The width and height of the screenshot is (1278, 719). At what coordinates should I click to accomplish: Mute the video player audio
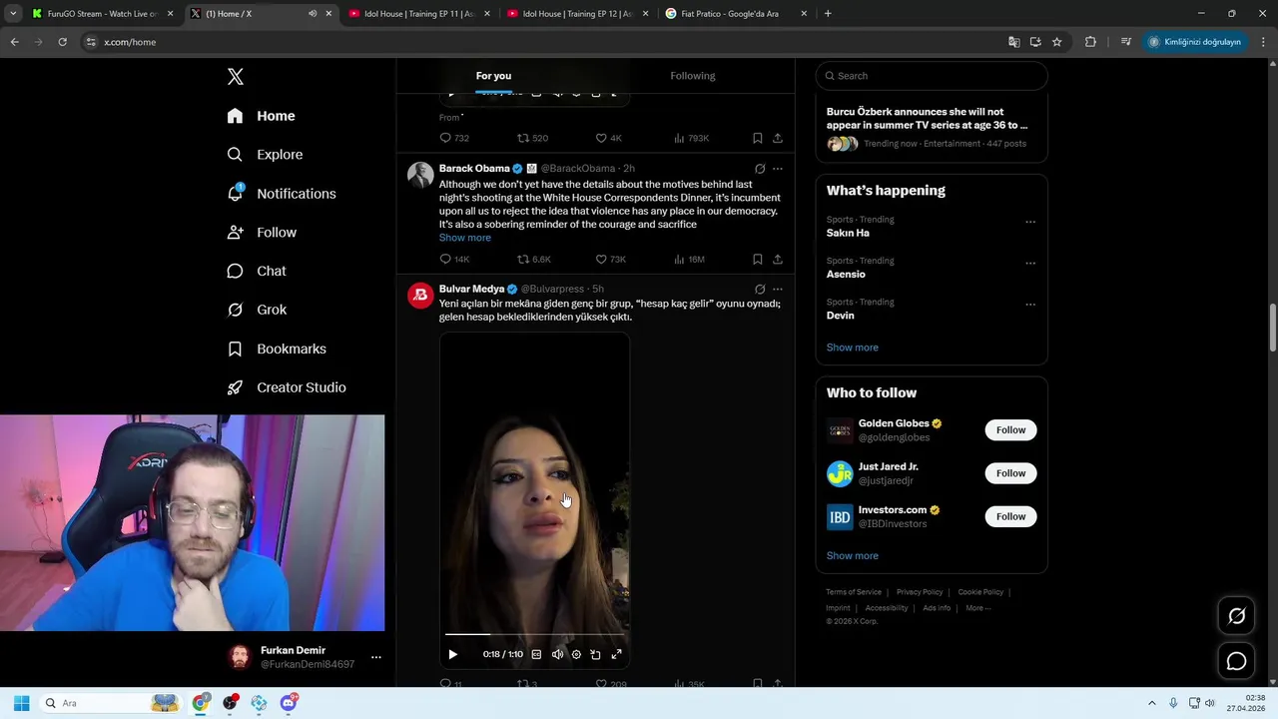(x=557, y=654)
